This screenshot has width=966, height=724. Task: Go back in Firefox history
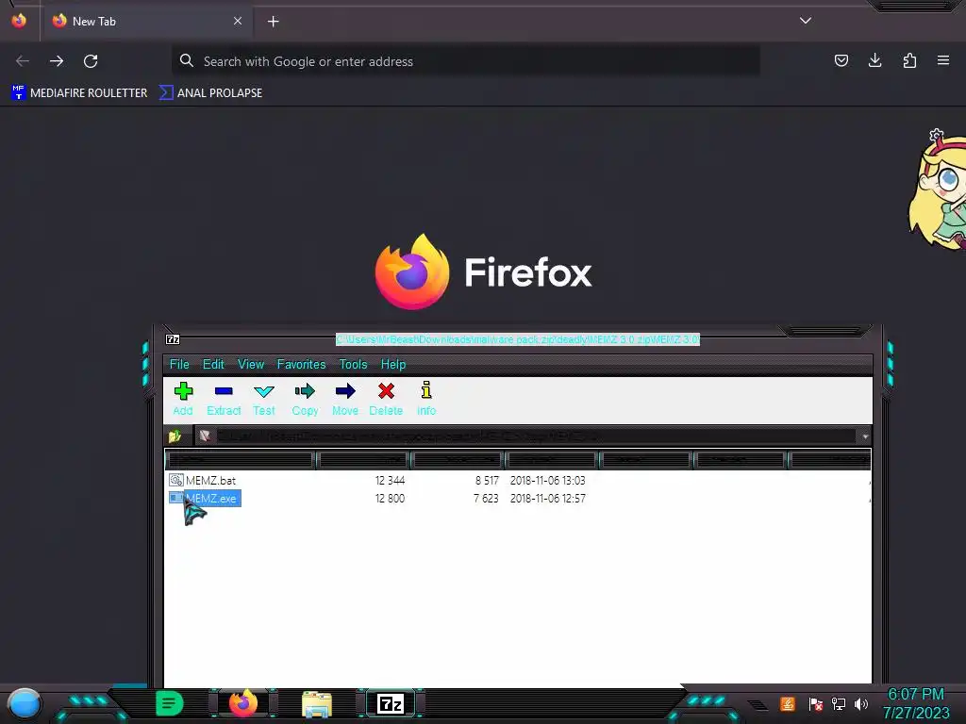(x=23, y=61)
